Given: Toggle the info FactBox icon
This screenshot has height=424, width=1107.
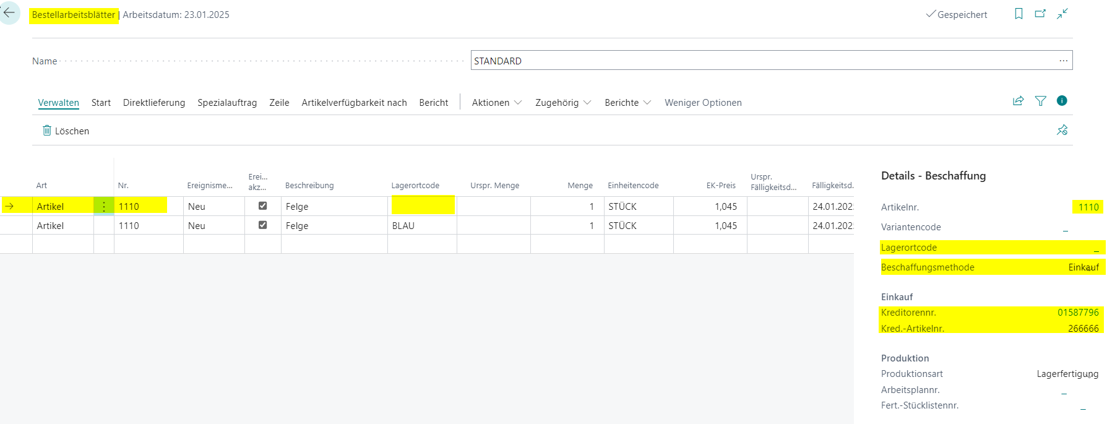Looking at the screenshot, I should coord(1062,101).
